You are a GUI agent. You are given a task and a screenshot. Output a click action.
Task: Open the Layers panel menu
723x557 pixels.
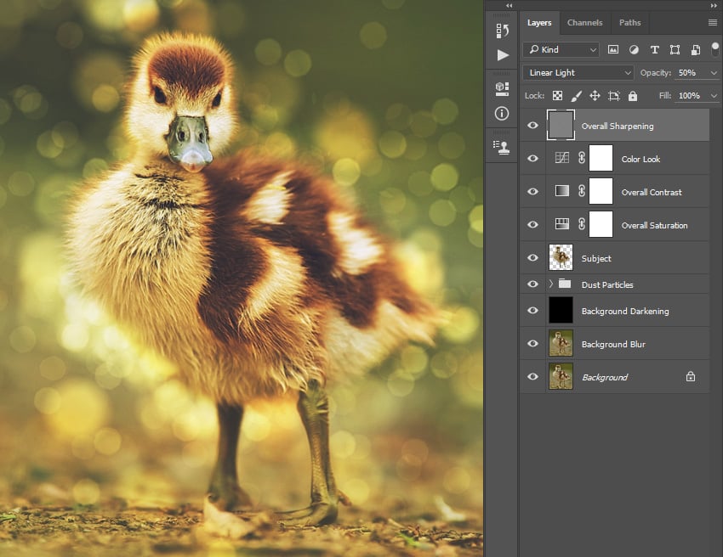pos(713,23)
